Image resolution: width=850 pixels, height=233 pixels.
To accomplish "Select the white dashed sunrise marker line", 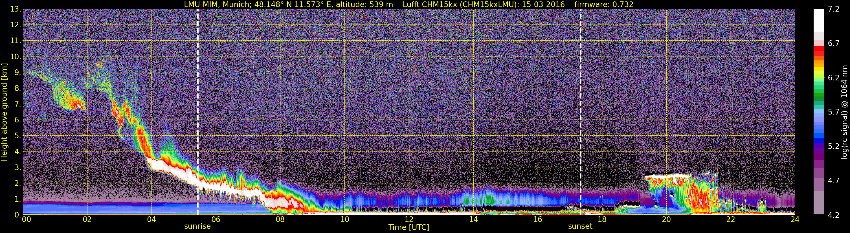I will pyautogui.click(x=198, y=112).
